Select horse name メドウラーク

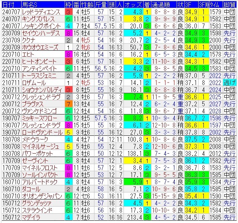[x=35, y=139]
